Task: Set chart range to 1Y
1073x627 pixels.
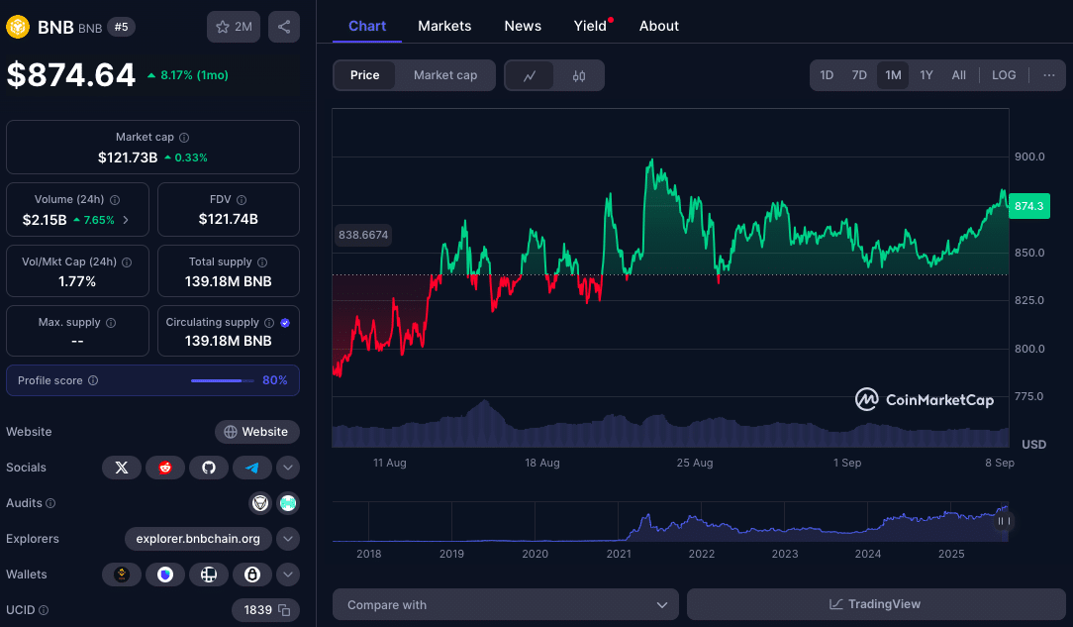Action: tap(927, 75)
